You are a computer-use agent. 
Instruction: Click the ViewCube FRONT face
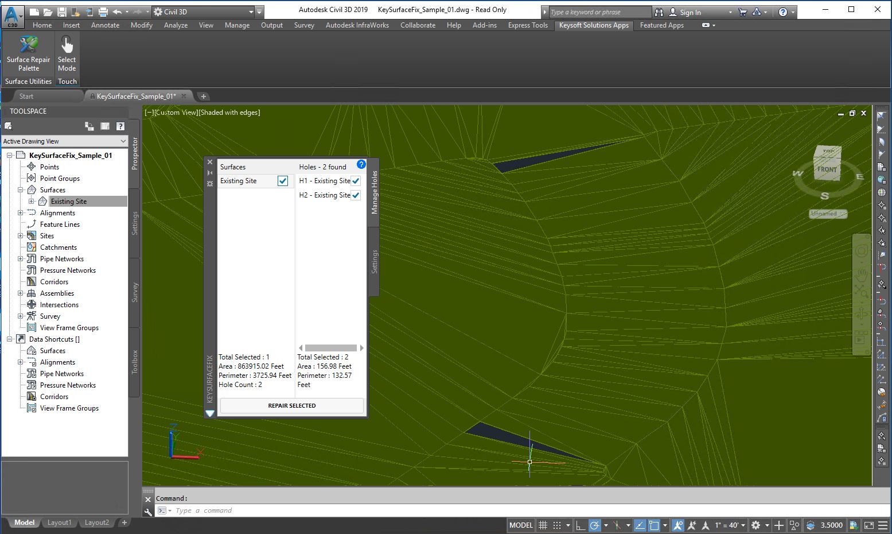(x=827, y=169)
